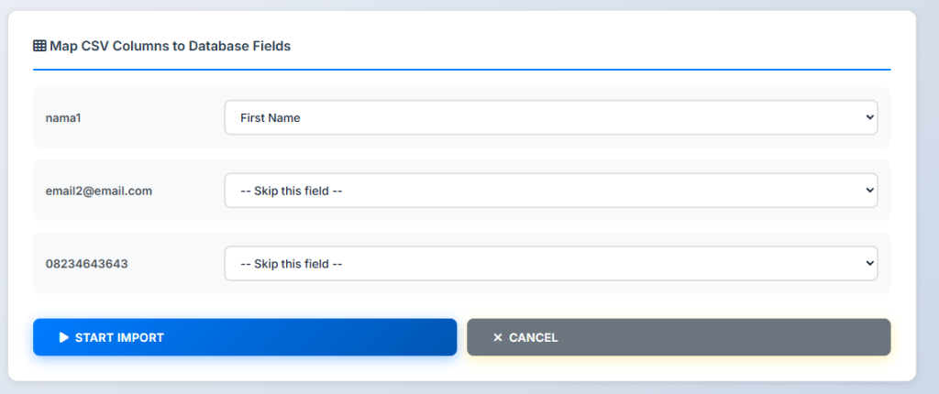This screenshot has height=394, width=939.
Task: Click the nama1 column label
Action: click(x=63, y=117)
